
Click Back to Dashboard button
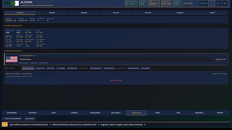point(12,119)
